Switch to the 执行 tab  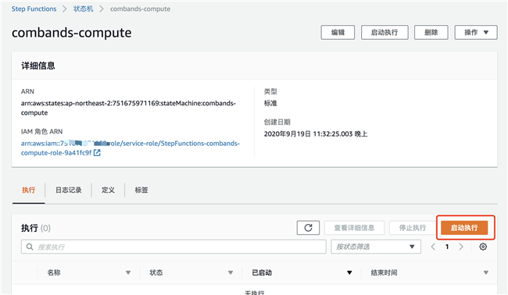click(x=28, y=190)
